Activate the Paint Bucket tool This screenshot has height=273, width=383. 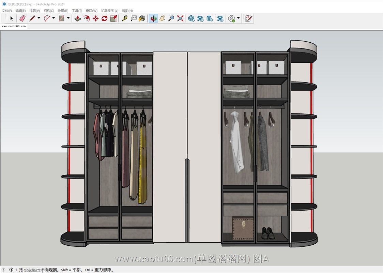coord(142,18)
